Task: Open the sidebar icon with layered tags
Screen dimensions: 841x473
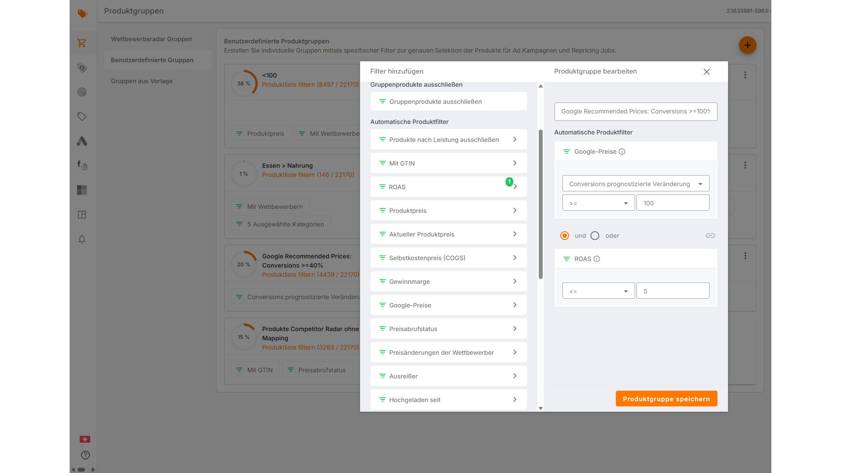Action: click(82, 67)
